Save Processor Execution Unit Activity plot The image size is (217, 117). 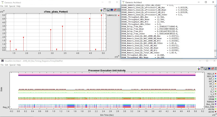click(202, 68)
